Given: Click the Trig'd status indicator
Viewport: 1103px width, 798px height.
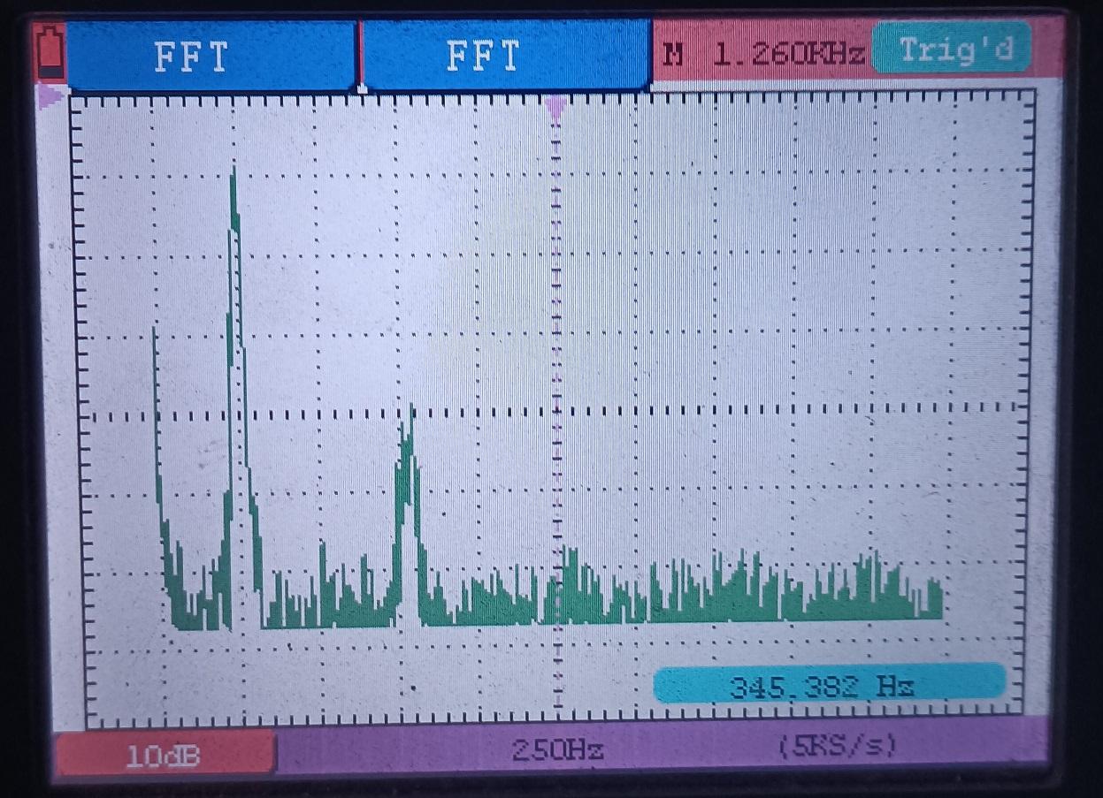Looking at the screenshot, I should coord(954,49).
